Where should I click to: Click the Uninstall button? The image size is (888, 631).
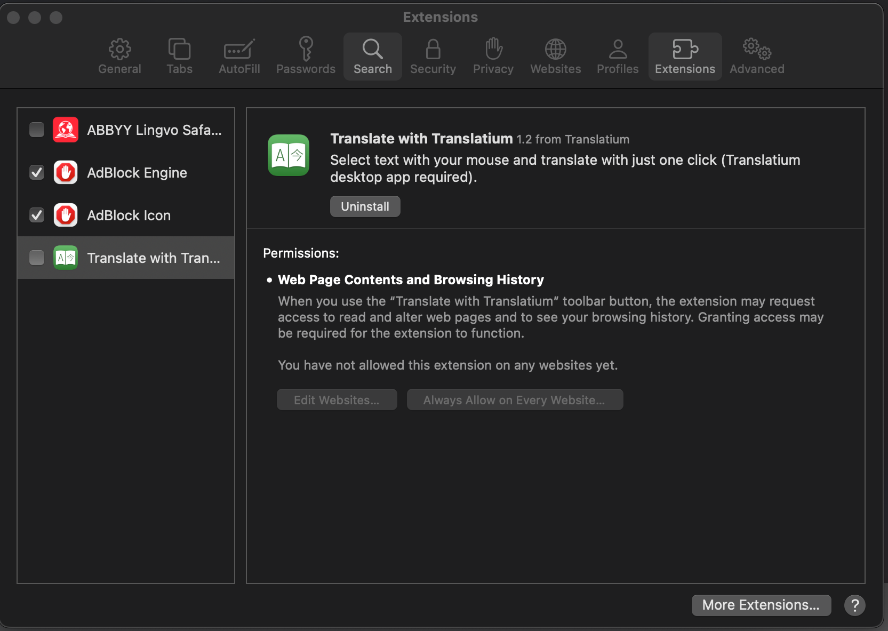coord(365,206)
